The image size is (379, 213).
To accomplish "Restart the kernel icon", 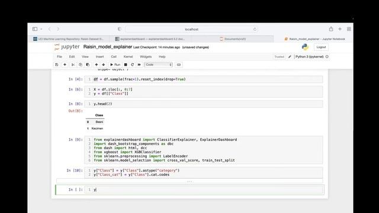I will [x=133, y=64].
